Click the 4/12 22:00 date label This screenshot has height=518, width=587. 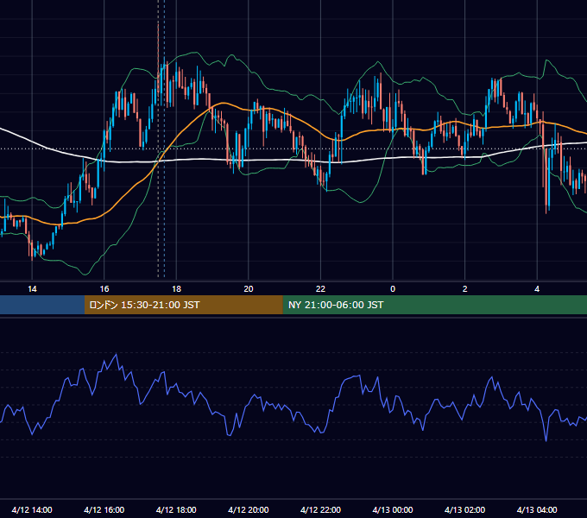[321, 509]
